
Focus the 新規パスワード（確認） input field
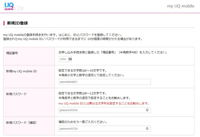pos(105,129)
